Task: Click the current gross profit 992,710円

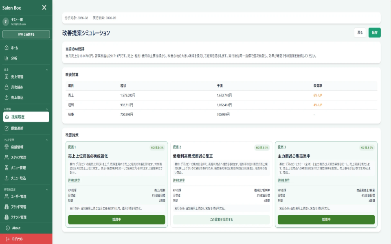Action: coord(127,105)
